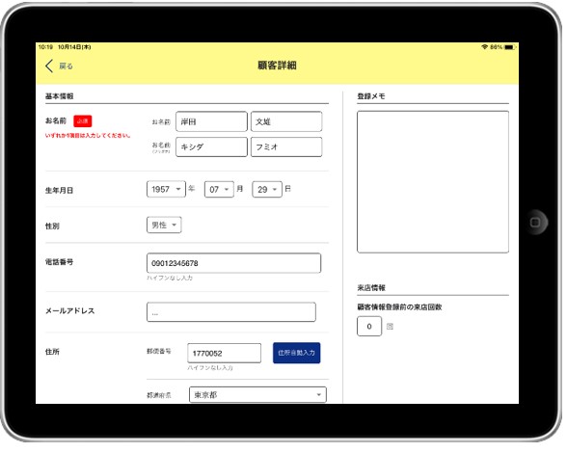This screenshot has height=452, width=567.
Task: Tap the postal code field 1770052
Action: tap(224, 353)
